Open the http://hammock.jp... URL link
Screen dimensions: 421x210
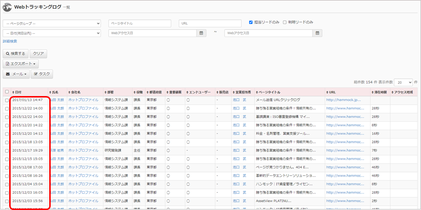coord(343,100)
